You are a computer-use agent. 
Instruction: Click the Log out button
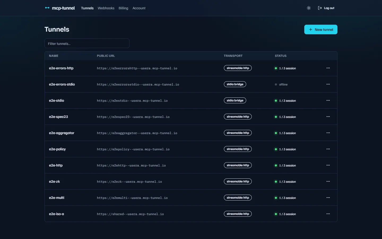coord(326,8)
